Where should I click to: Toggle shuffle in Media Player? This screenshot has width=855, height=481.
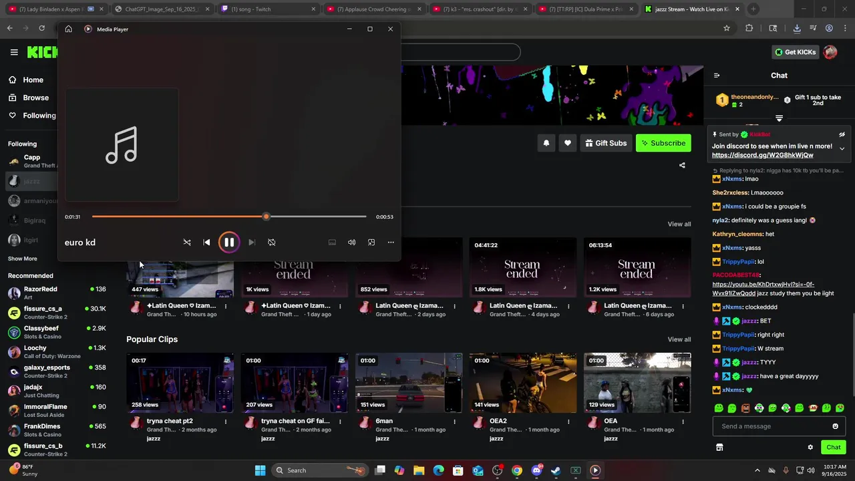click(187, 243)
